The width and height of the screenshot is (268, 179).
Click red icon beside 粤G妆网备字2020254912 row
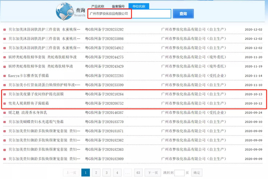(5, 48)
